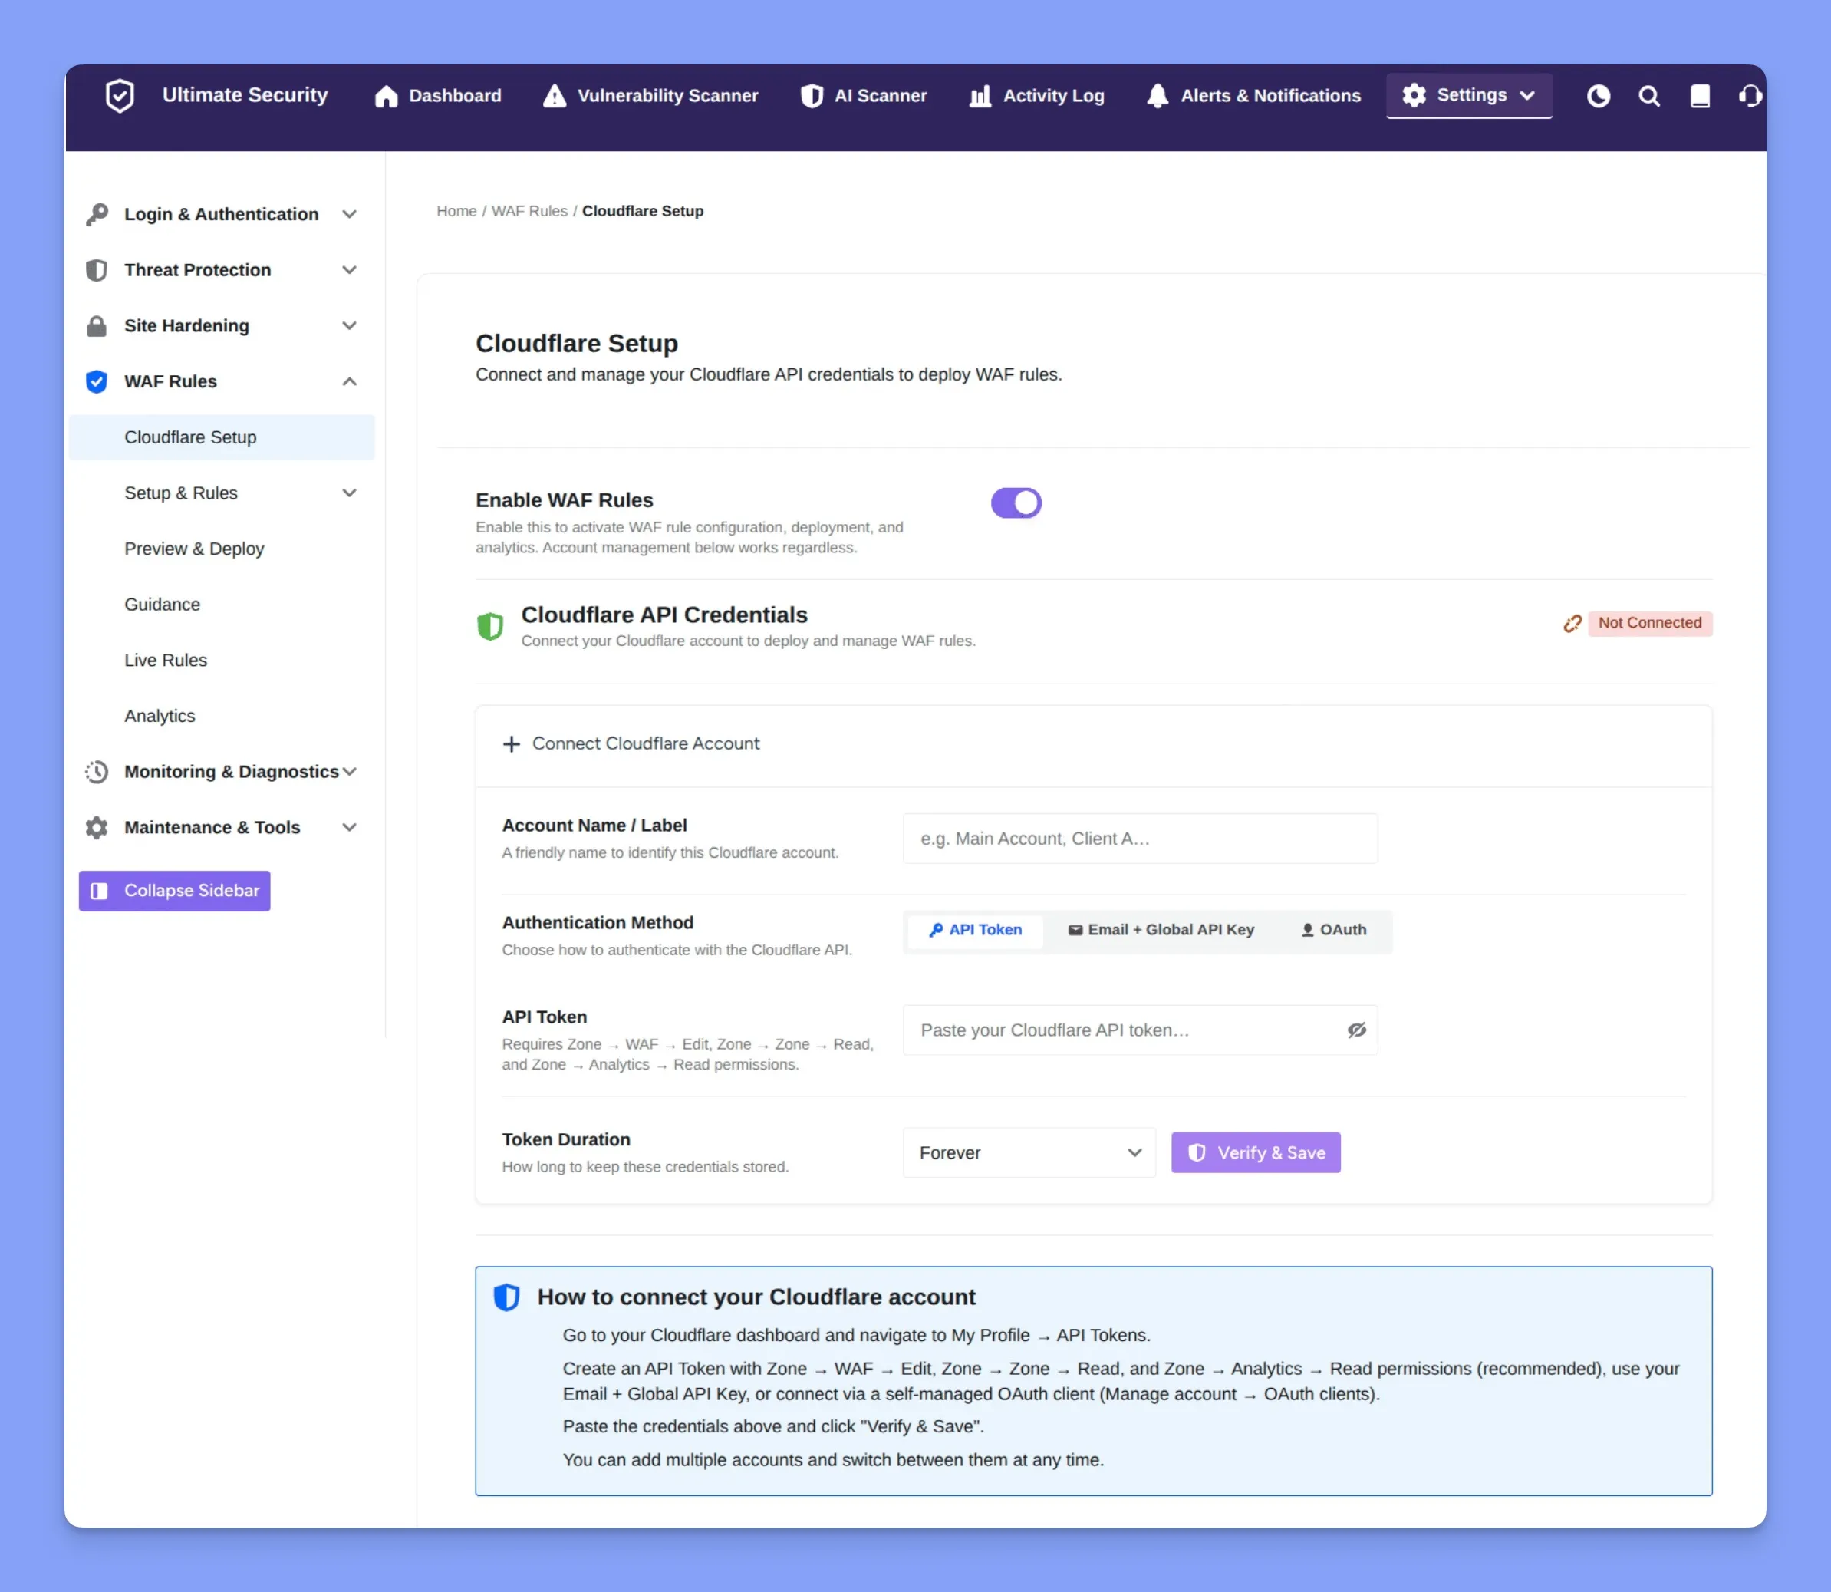Click the "Cloudflare Setup" breadcrumb text
Viewport: 1831px width, 1592px height.
pyautogui.click(x=643, y=212)
